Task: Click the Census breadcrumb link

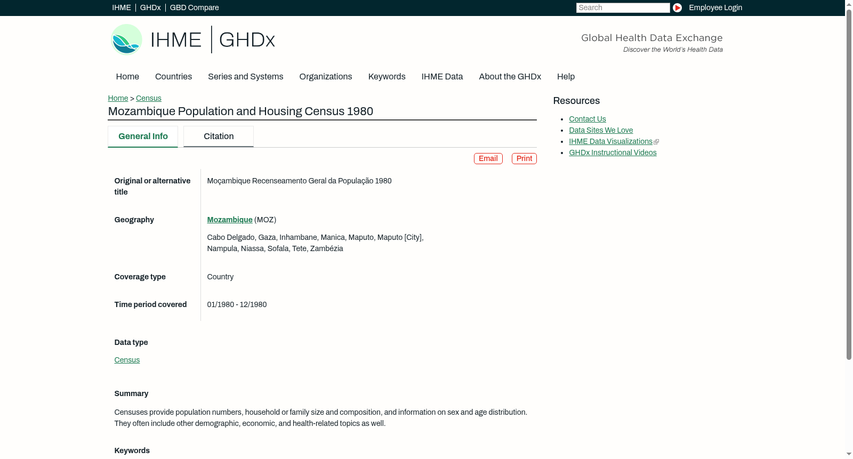Action: (148, 98)
